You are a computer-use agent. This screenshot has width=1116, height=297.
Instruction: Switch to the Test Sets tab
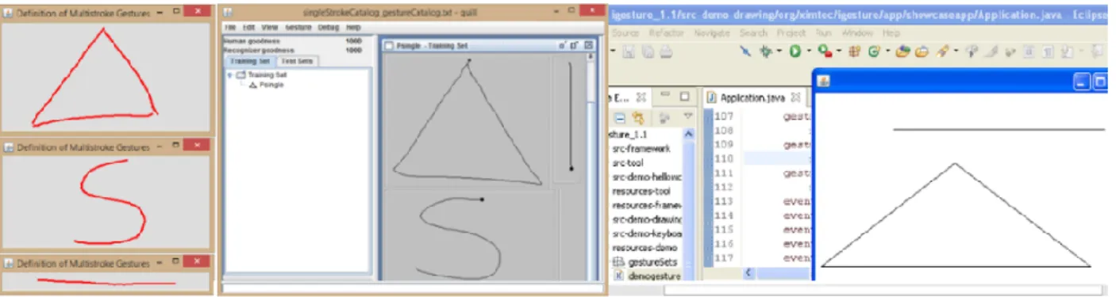click(297, 61)
